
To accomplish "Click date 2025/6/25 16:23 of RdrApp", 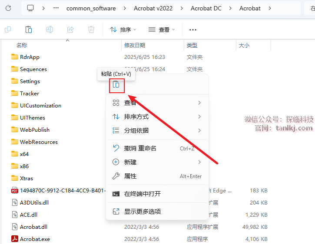I will 144,57.
